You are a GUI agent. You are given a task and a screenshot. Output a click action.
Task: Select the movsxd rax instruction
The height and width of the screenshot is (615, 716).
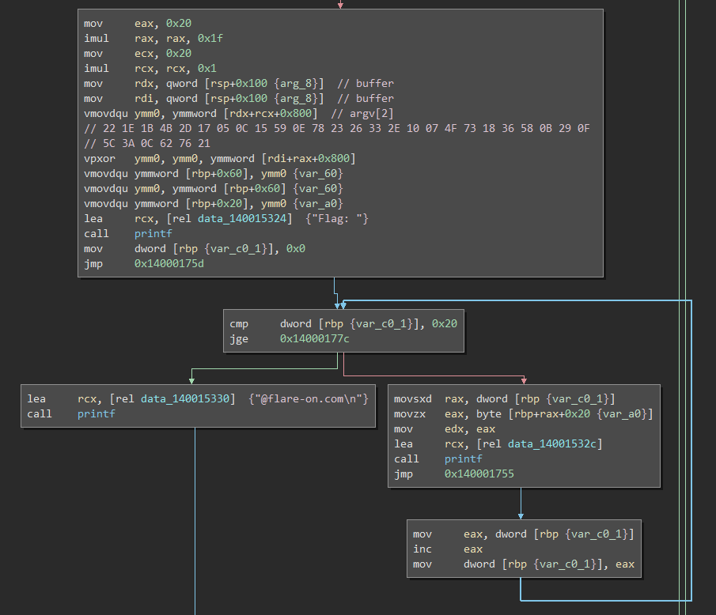[x=505, y=398]
